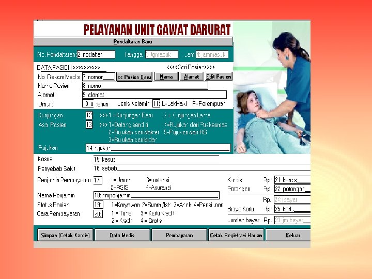372x279 pixels.
Task: Click the << Pasien Baru button
Action: click(x=134, y=77)
